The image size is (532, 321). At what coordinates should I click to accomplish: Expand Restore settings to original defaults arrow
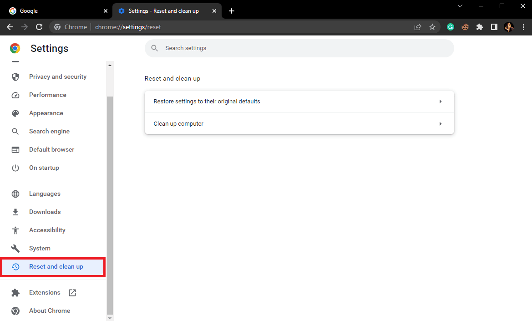(441, 102)
